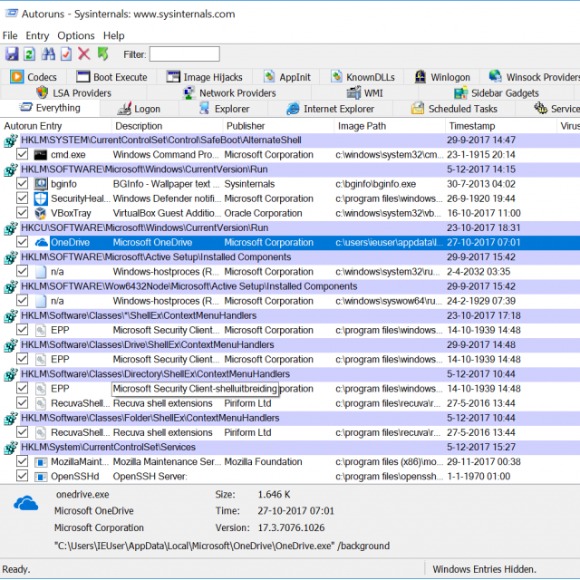Screen dimensions: 580x580
Task: Click the OpenSSHd entry icon
Action: coord(41,477)
